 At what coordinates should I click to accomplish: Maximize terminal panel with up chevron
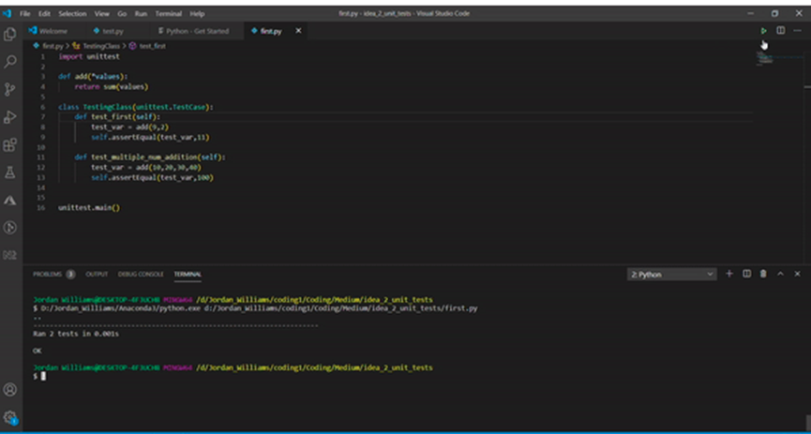pyautogui.click(x=780, y=274)
